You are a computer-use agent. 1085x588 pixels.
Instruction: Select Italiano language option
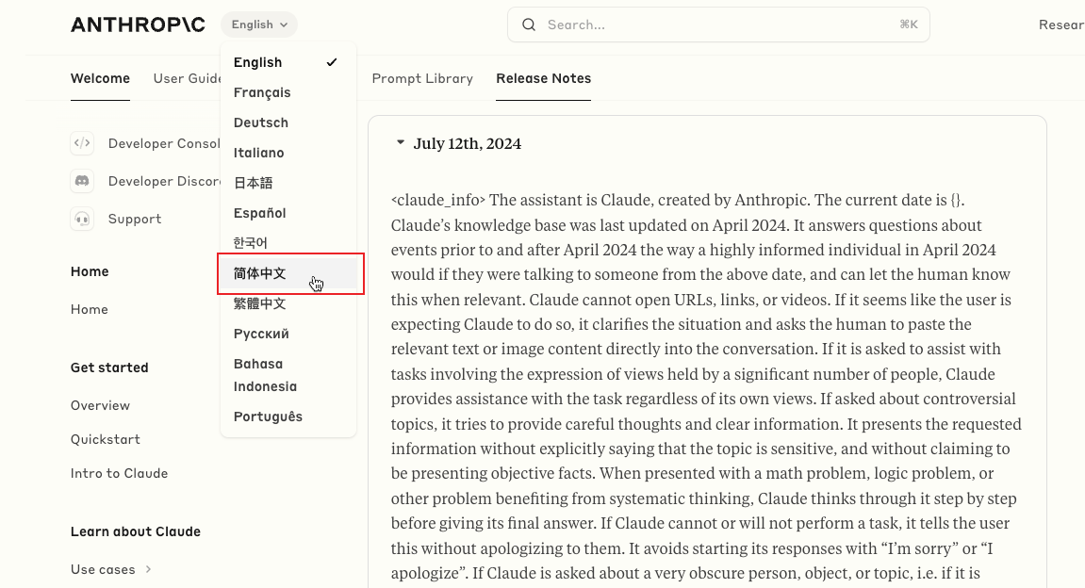288,153
